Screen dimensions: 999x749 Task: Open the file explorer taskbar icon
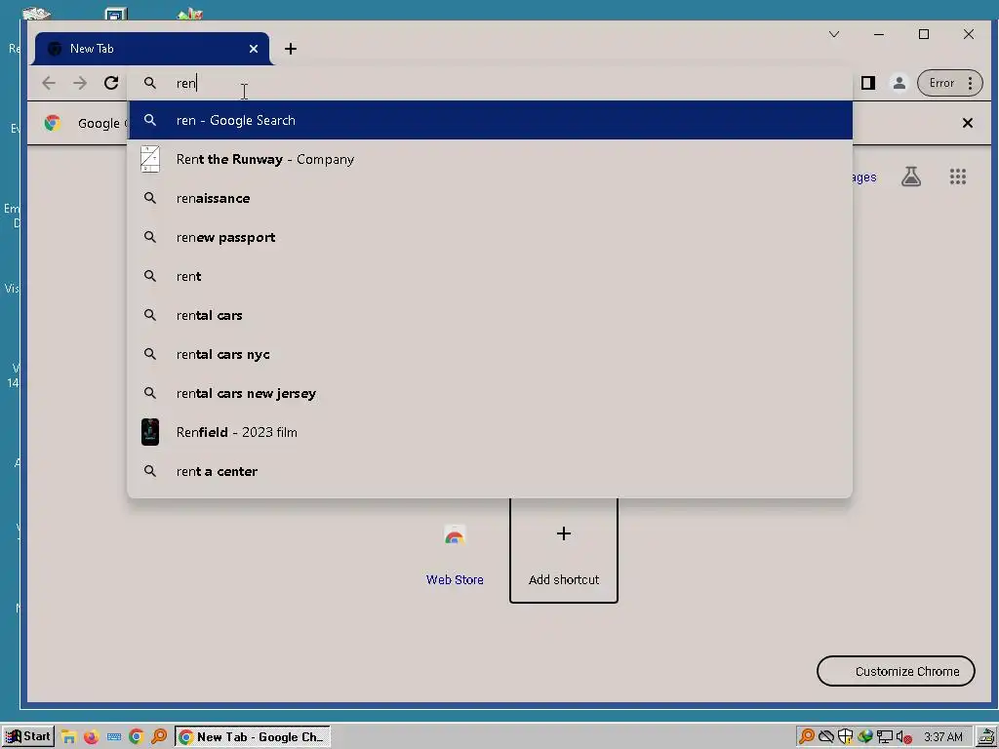click(x=69, y=737)
